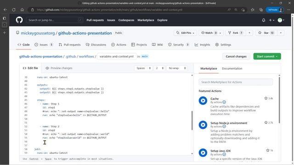Click the InPrivate profile button
Image resolution: width=294 pixels, height=165 pixels.
275,10
